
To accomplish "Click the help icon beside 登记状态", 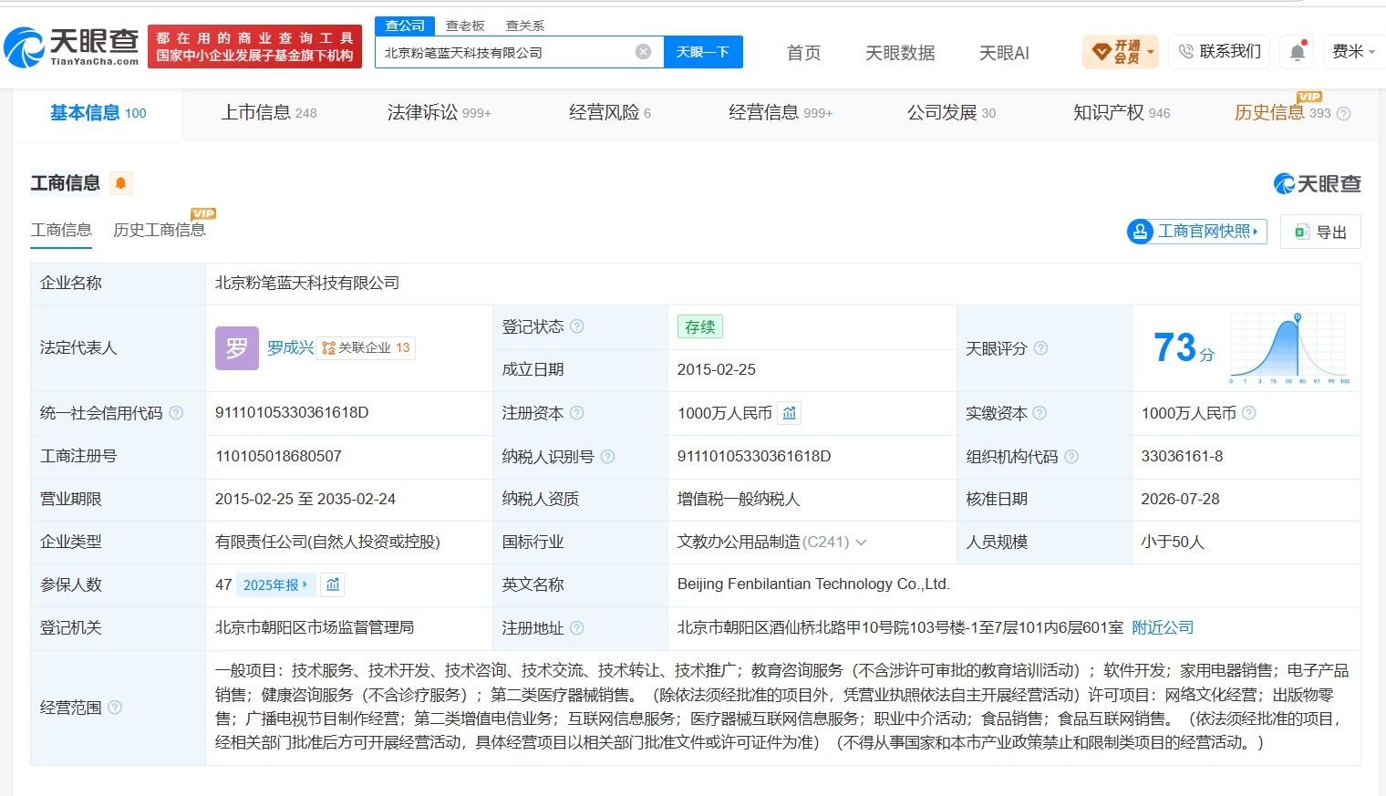I will coord(577,326).
